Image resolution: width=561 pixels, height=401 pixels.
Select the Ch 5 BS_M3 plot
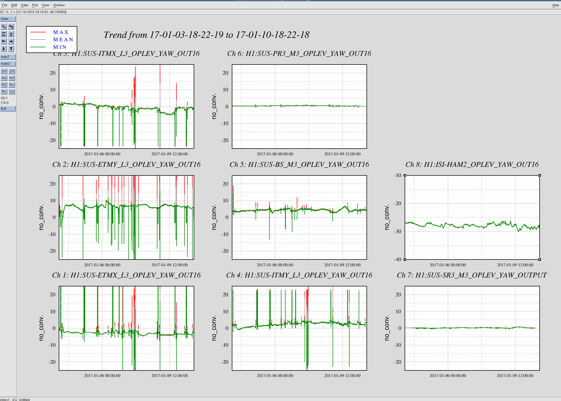(299, 217)
